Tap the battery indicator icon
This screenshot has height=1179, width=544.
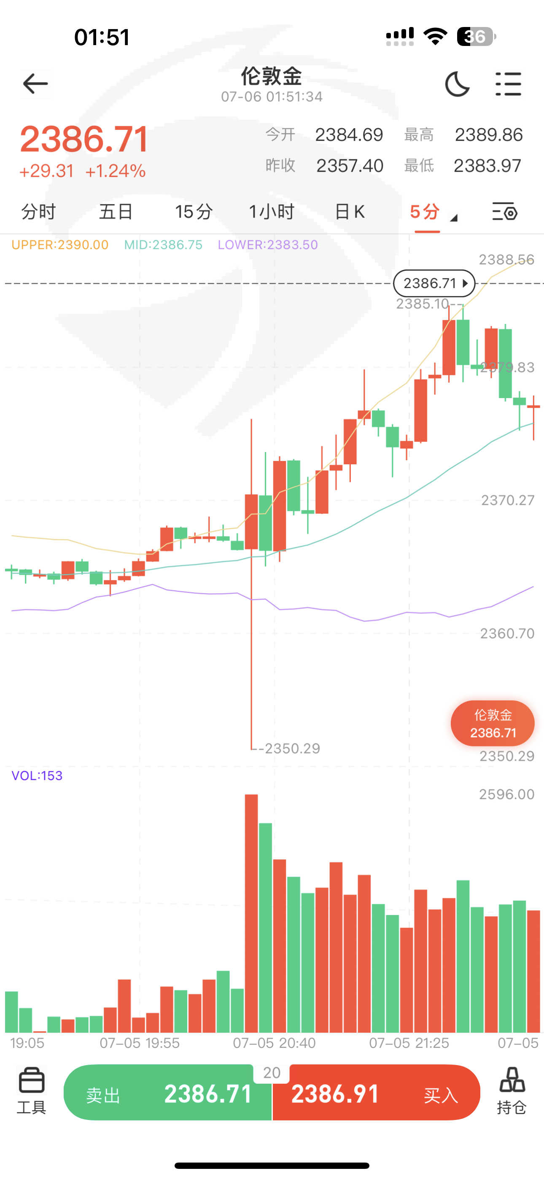tap(476, 37)
